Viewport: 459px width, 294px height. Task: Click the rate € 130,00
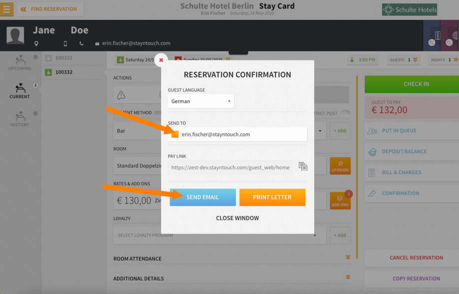pyautogui.click(x=134, y=201)
